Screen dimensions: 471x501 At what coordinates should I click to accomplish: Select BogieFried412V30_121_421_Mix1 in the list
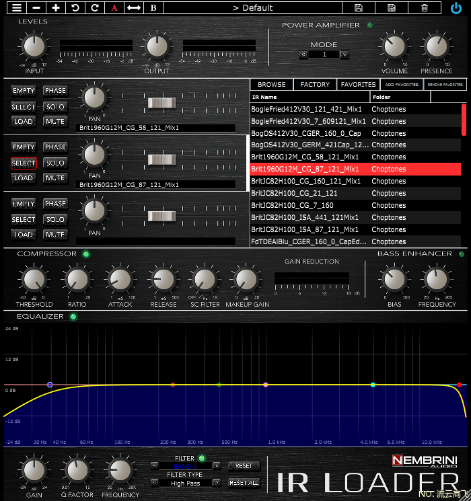click(x=355, y=109)
